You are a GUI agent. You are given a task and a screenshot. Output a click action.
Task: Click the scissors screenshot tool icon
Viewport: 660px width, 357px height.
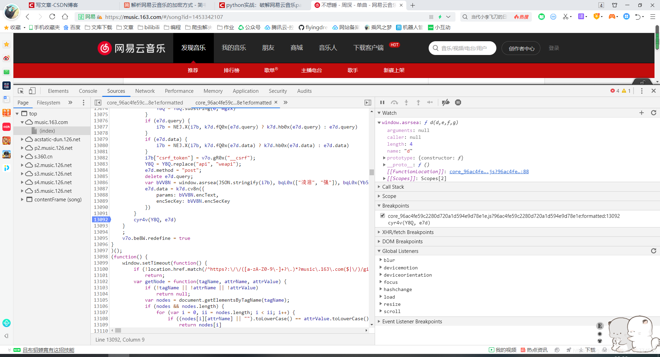(x=565, y=16)
